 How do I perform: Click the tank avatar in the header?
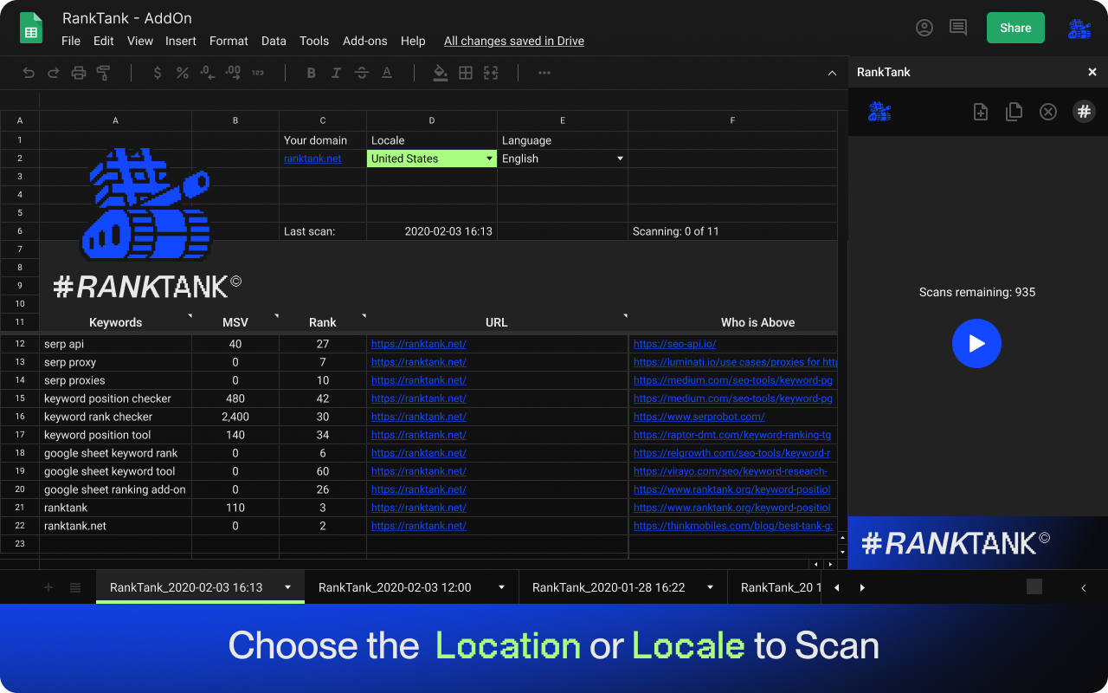pyautogui.click(x=1079, y=29)
